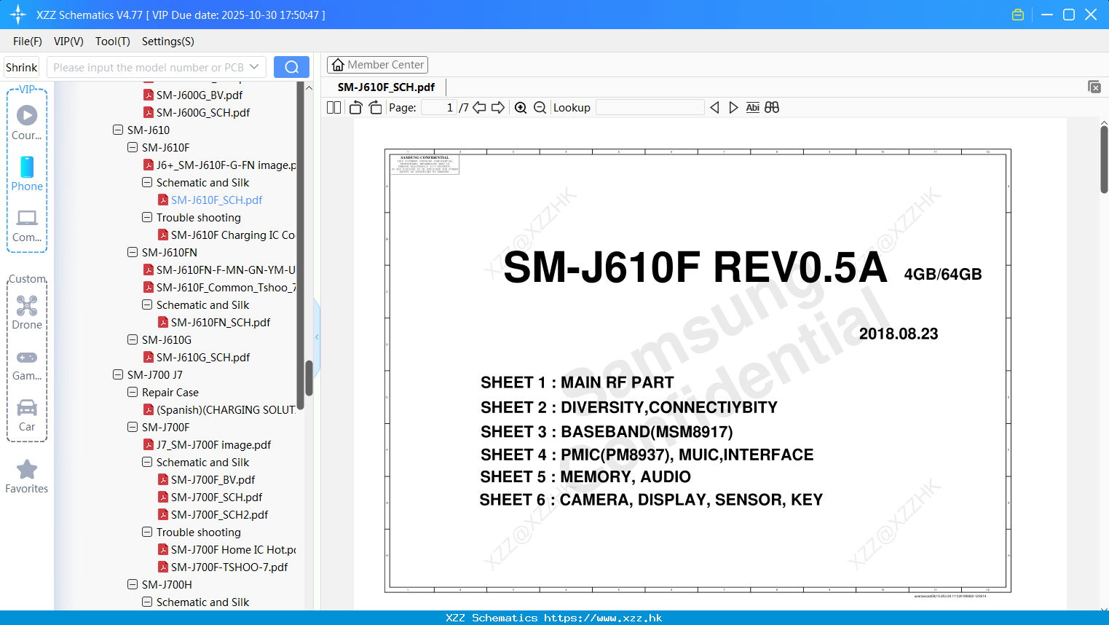This screenshot has width=1109, height=625.
Task: Open SM-J700F_BV.pdf file
Action: pyautogui.click(x=207, y=479)
